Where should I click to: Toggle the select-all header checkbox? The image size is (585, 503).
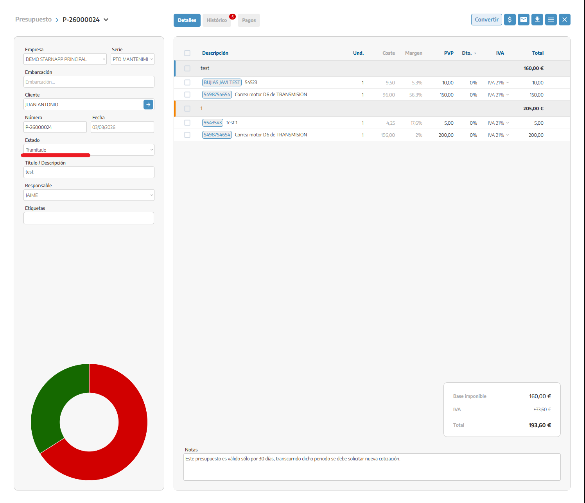[x=187, y=53]
